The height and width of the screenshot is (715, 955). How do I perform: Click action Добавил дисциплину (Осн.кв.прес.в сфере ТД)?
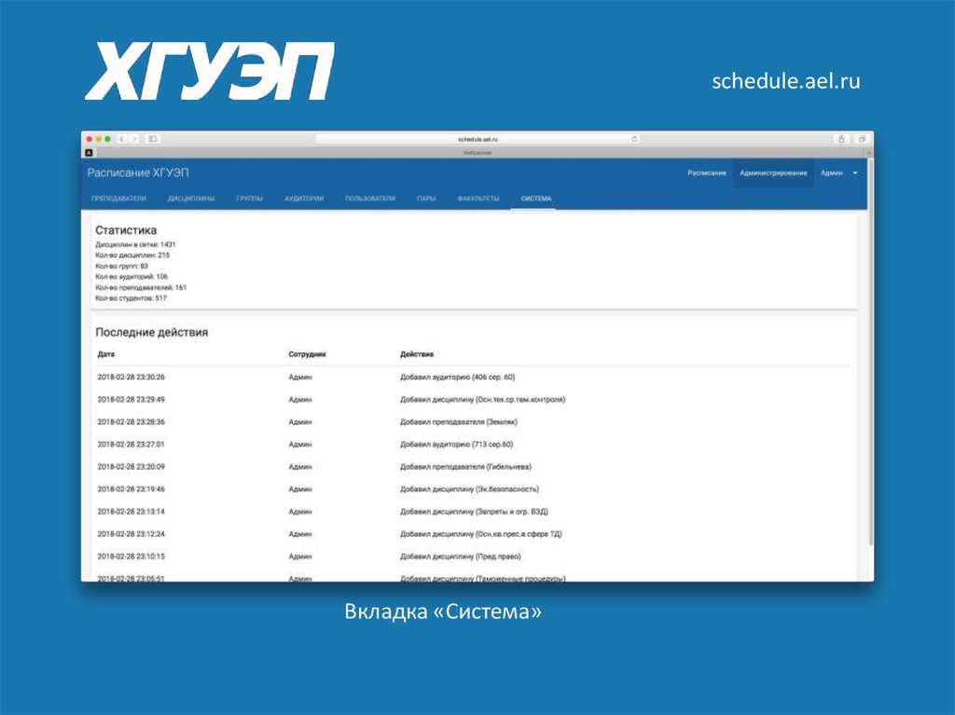(x=480, y=533)
